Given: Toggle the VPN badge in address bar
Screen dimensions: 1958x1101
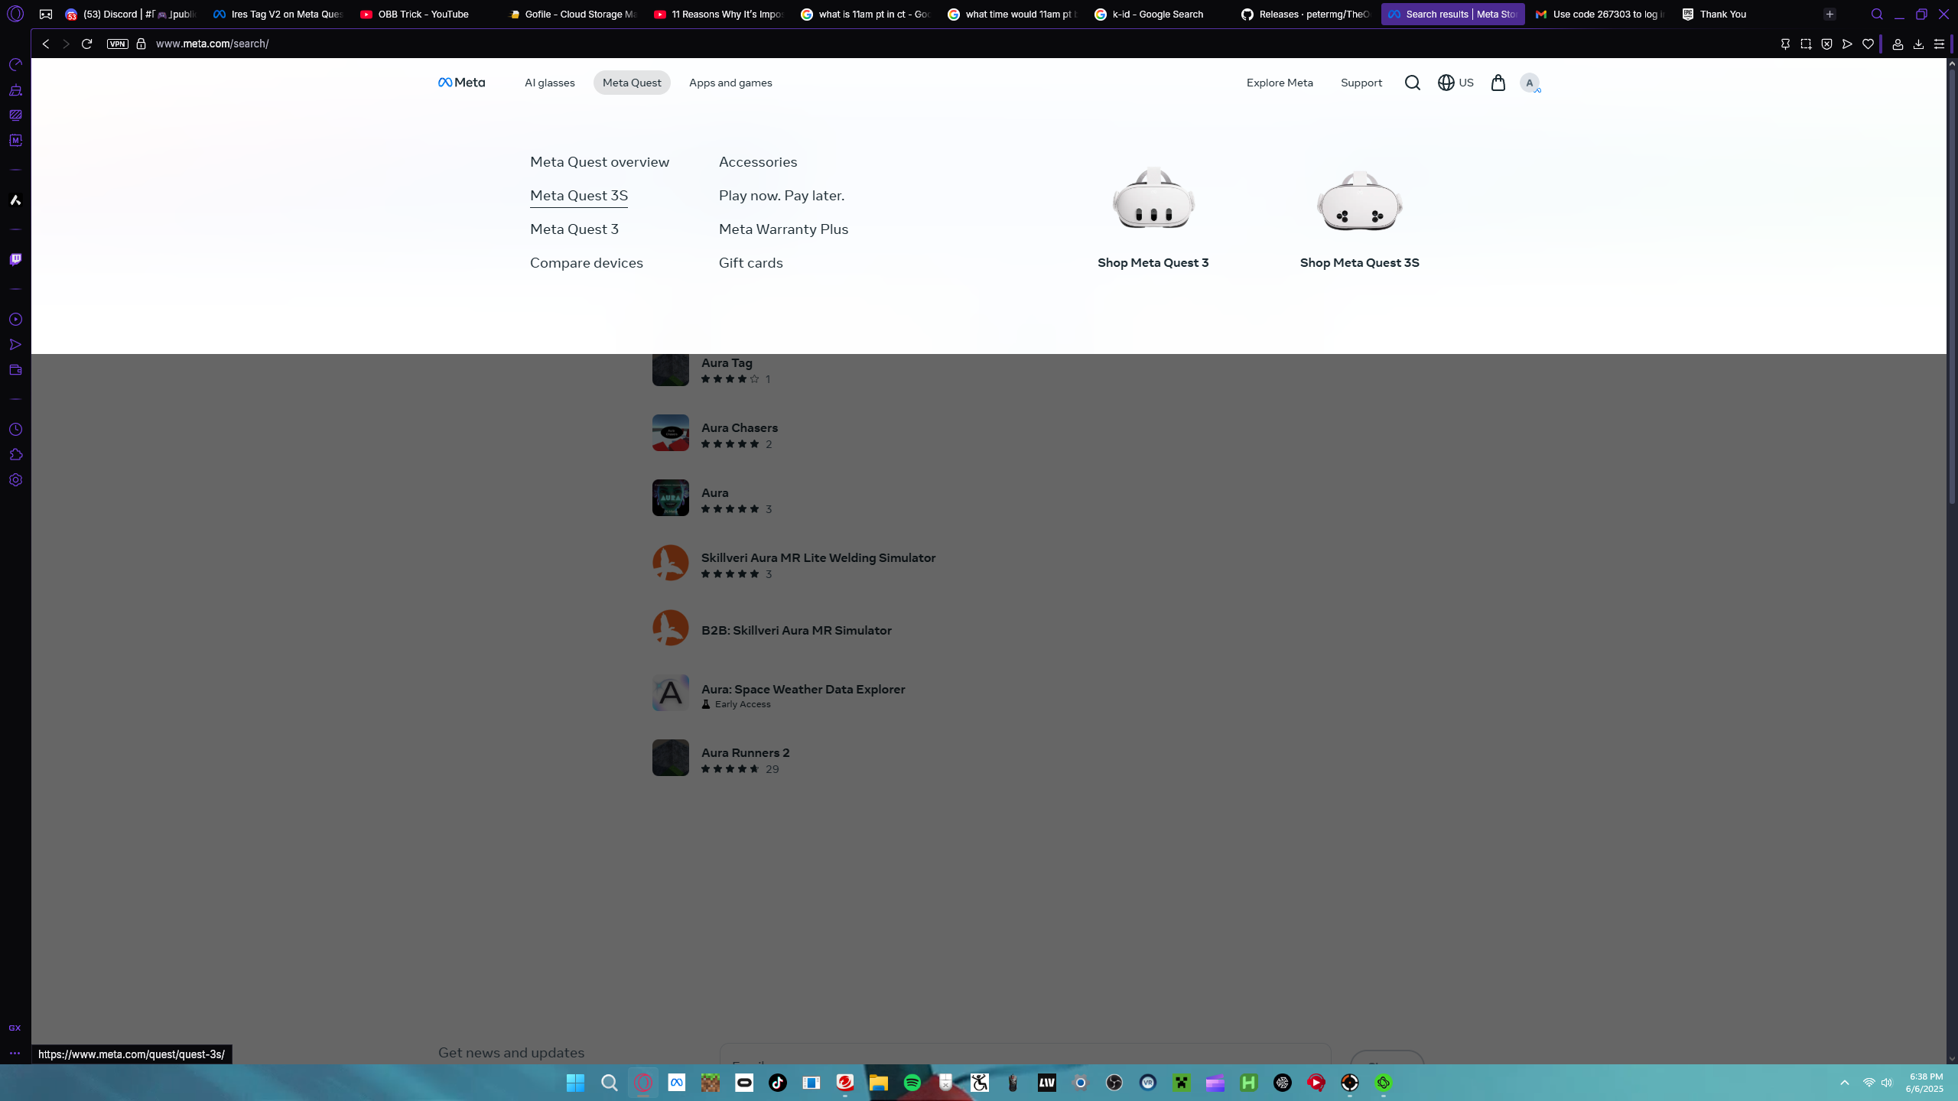Looking at the screenshot, I should [x=117, y=44].
